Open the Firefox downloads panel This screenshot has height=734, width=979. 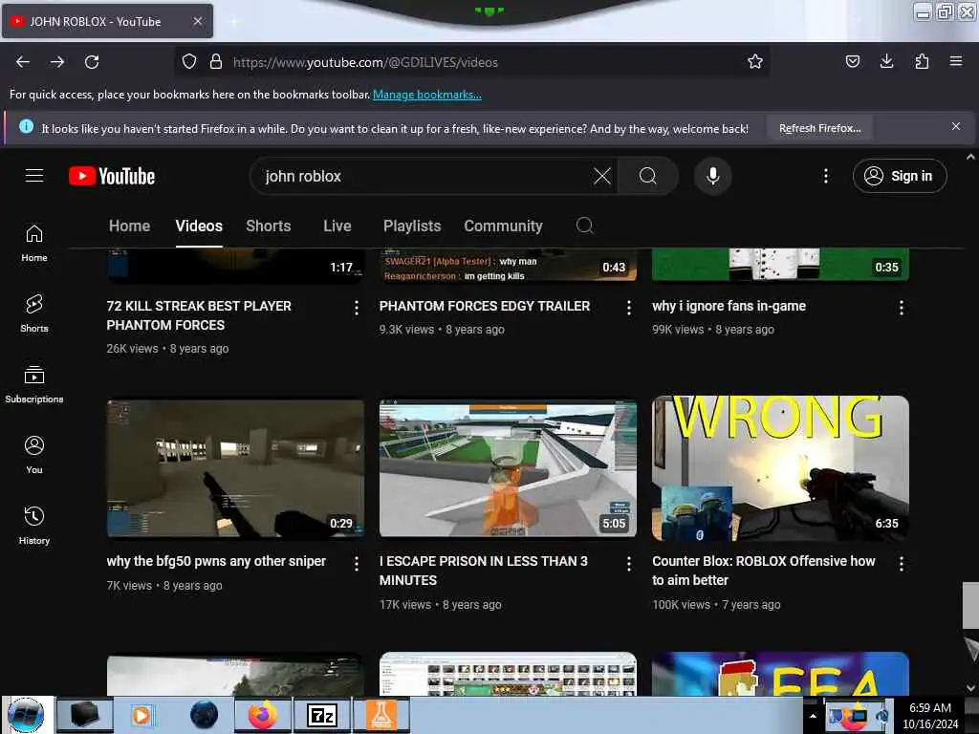[886, 61]
